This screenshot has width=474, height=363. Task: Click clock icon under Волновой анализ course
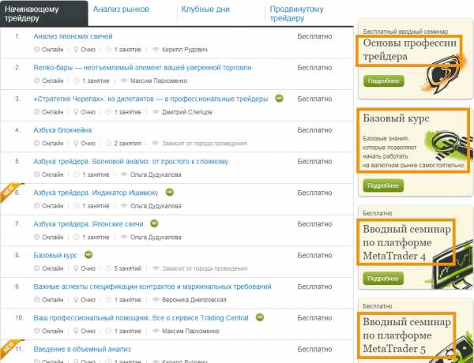77,174
